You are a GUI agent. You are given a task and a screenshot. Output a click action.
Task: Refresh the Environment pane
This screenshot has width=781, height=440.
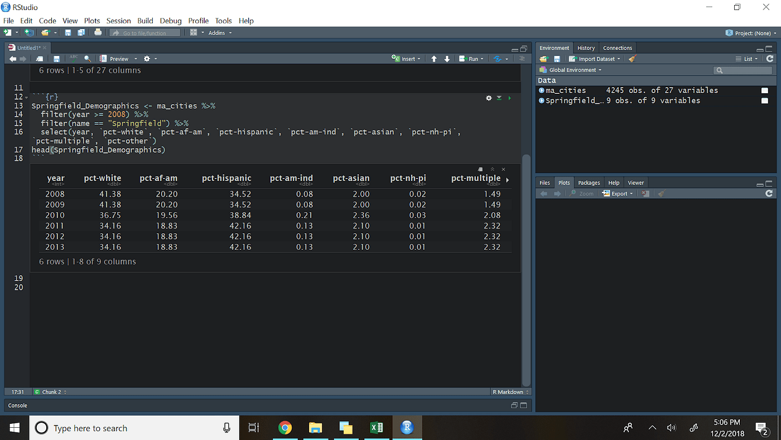770,59
